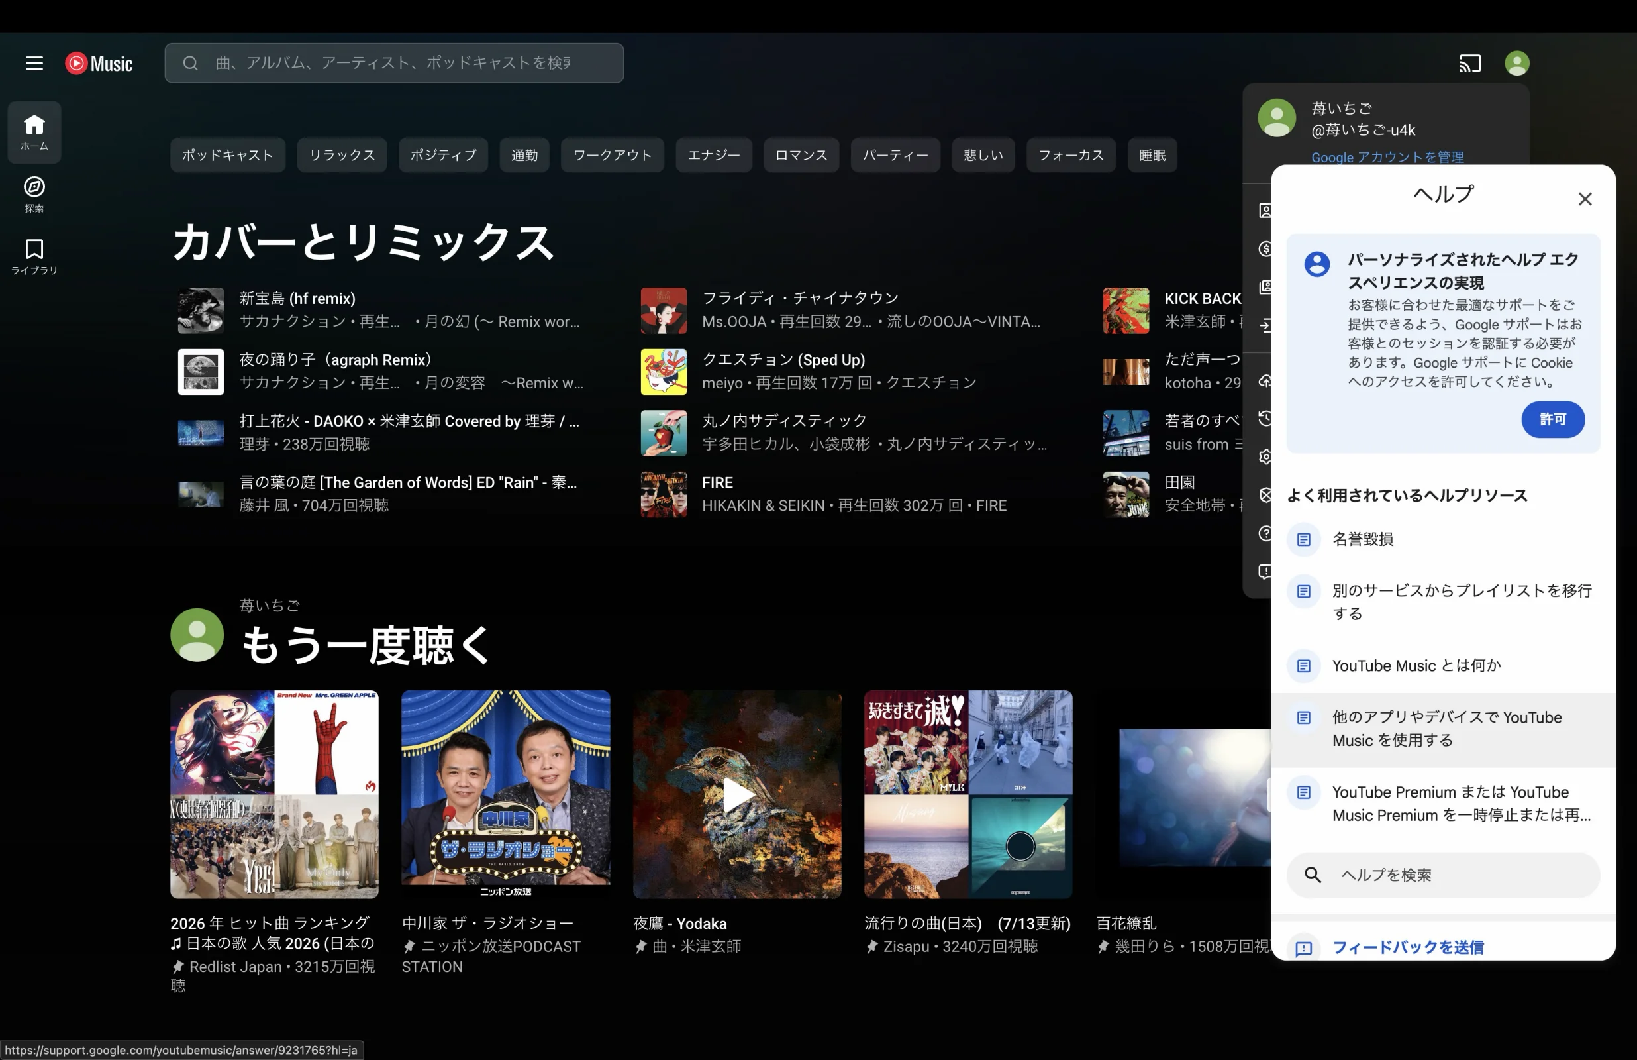Click the cloud upload icon in account menu
Screen dimensions: 1637x1060
click(1265, 380)
